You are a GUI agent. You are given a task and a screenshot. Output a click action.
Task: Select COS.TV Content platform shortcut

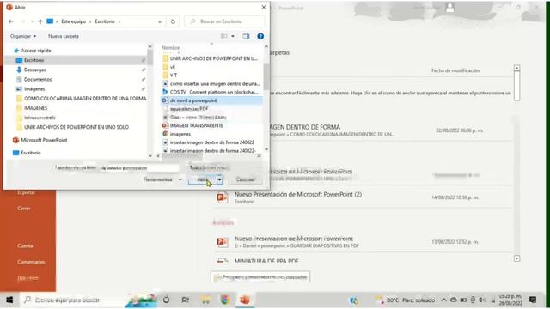(x=214, y=92)
